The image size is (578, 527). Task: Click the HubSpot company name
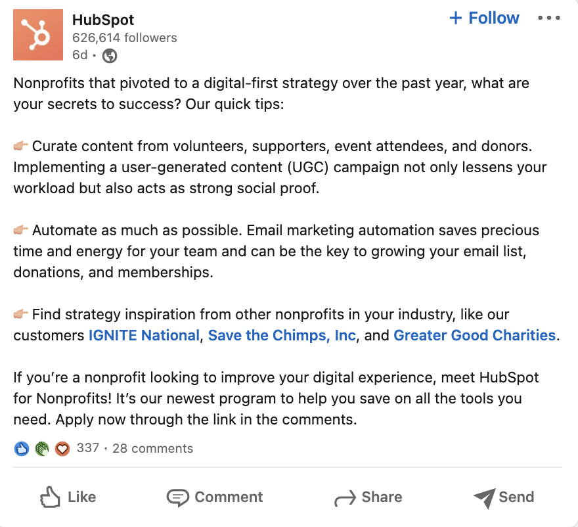point(102,20)
